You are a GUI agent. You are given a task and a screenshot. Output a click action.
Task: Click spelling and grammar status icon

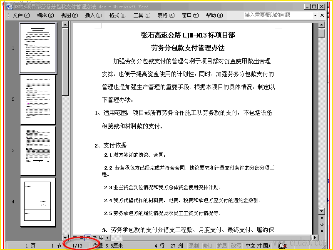pyautogui.click(x=283, y=246)
